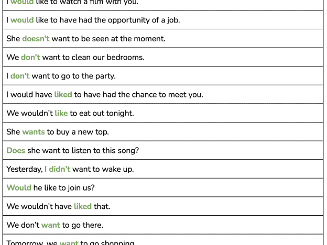The width and height of the screenshot is (327, 245).
Task: Select the row 'We don't want to clean our bedrooms'
Action: (x=163, y=57)
